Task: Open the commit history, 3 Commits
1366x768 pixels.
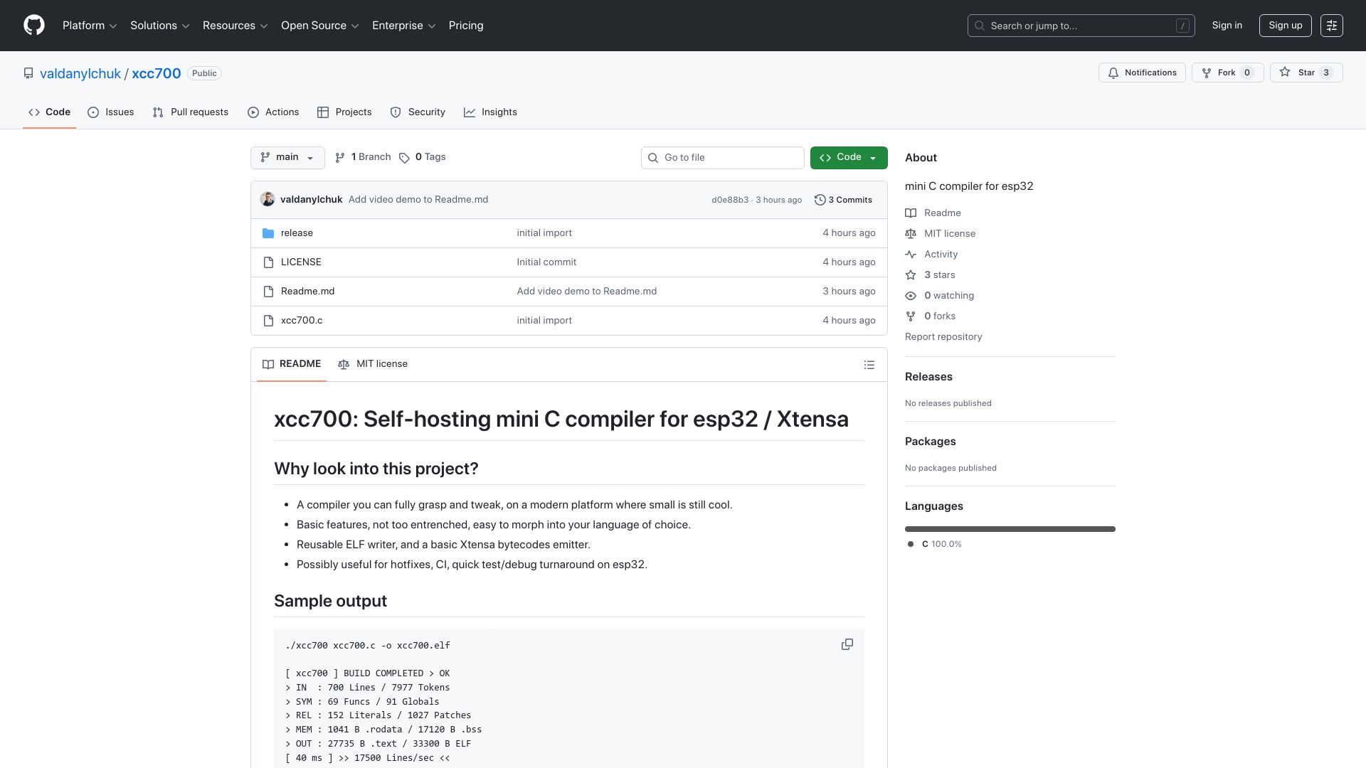Action: (x=843, y=200)
